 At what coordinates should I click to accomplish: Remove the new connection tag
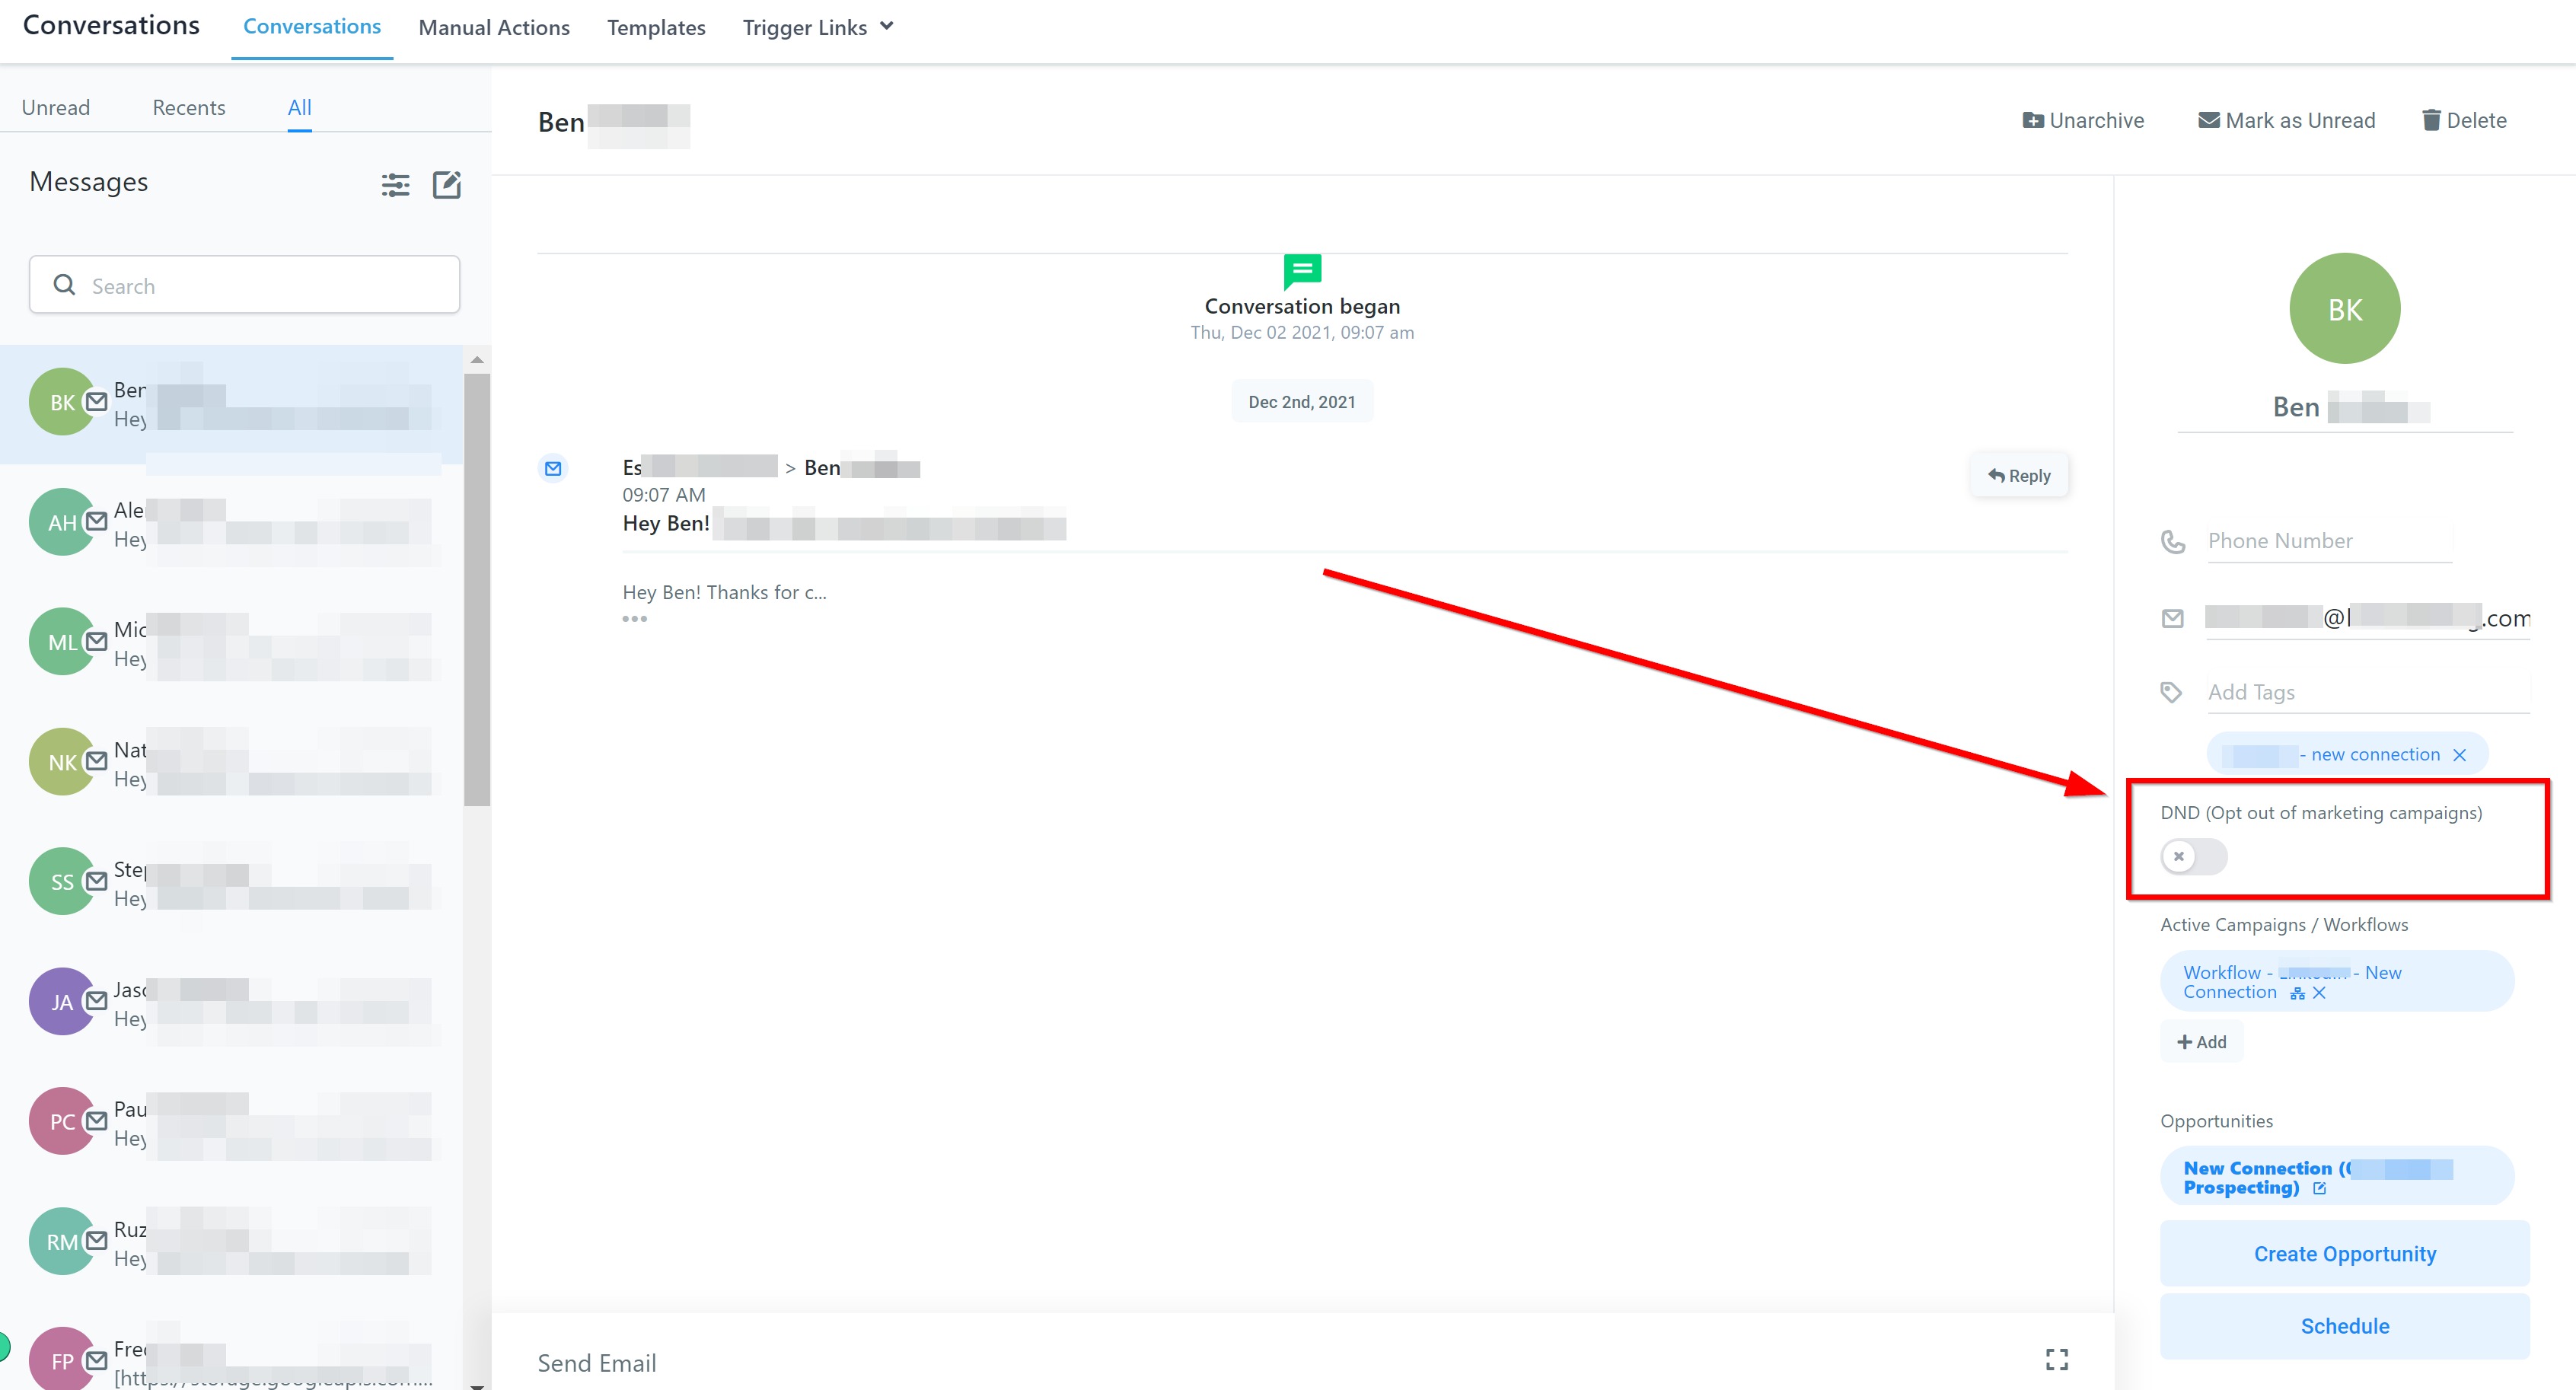(2459, 755)
